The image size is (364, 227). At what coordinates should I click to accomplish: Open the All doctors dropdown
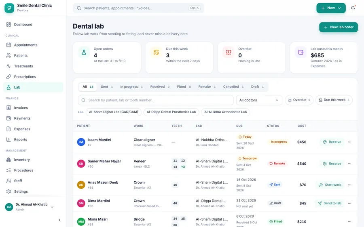(x=259, y=100)
